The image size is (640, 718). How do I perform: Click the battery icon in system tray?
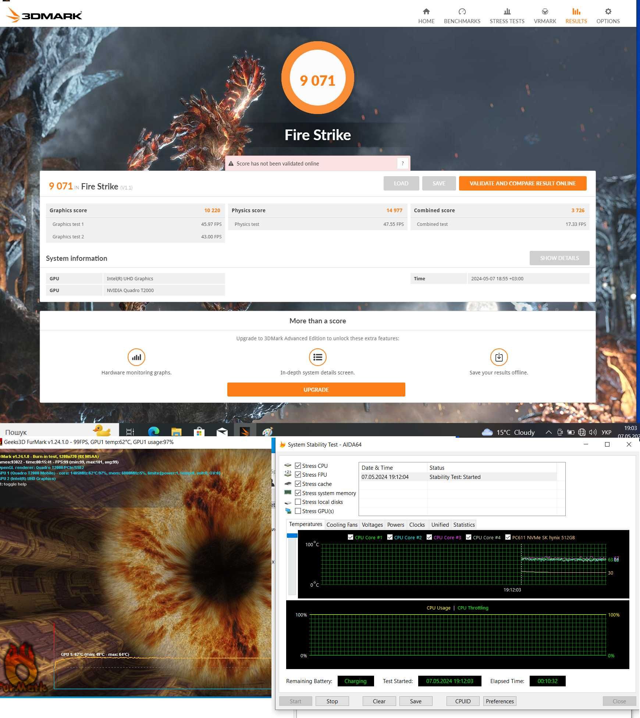pos(571,432)
